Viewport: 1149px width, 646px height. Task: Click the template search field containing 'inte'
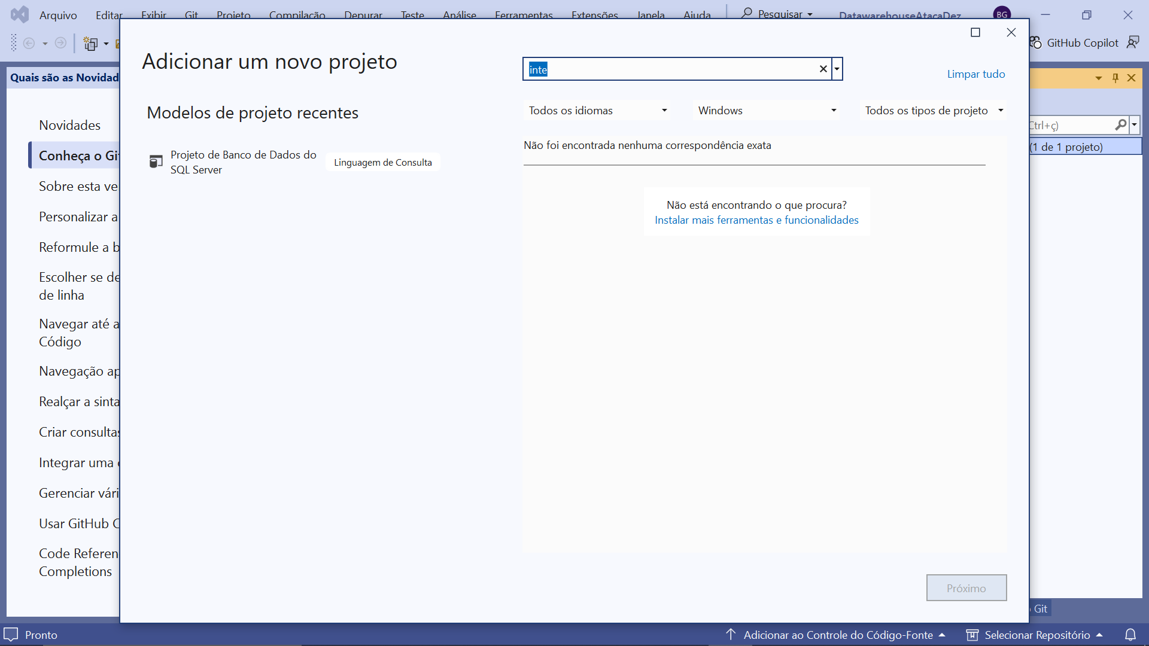(670, 69)
